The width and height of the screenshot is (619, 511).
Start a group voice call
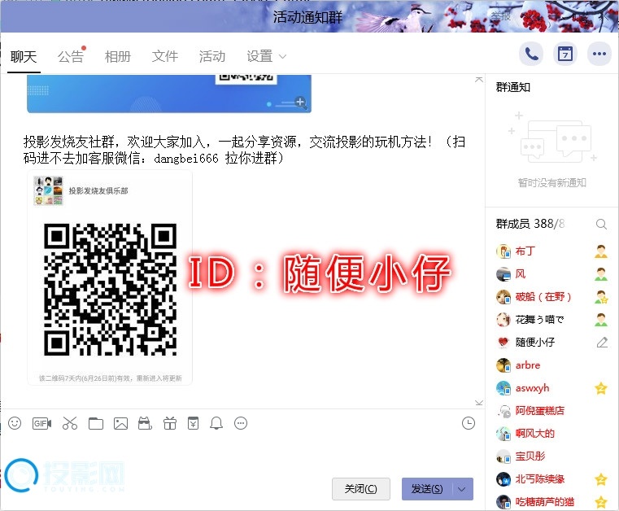pos(531,54)
